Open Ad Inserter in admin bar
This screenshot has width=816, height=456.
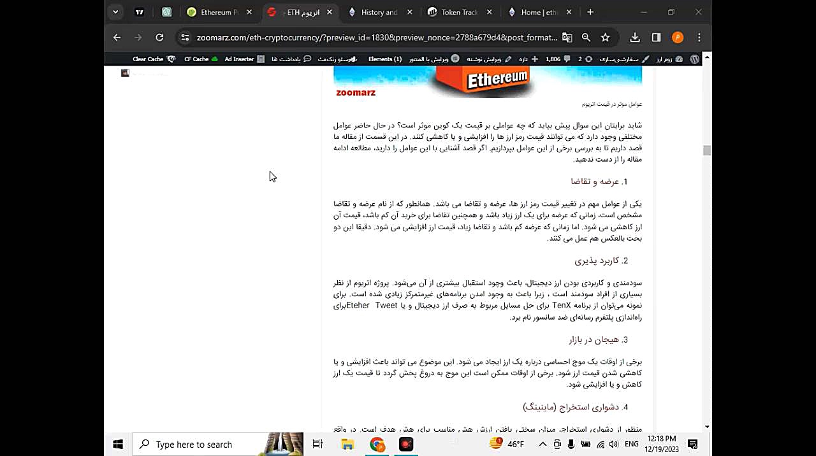244,59
